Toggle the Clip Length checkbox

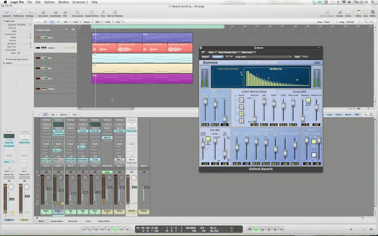[x=18, y=50]
